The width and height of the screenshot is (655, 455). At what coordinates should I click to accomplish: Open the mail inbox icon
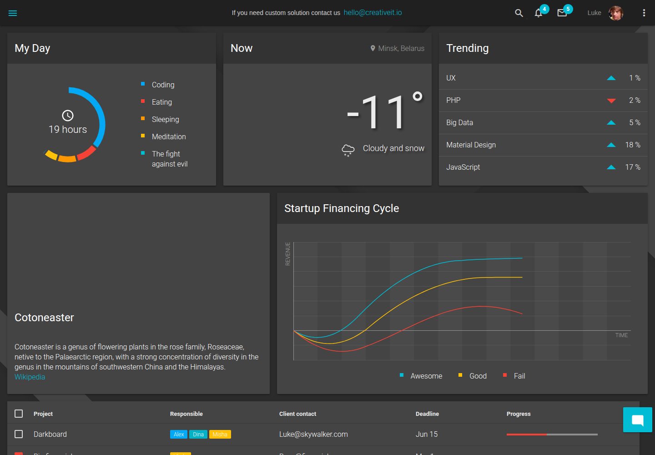(562, 13)
